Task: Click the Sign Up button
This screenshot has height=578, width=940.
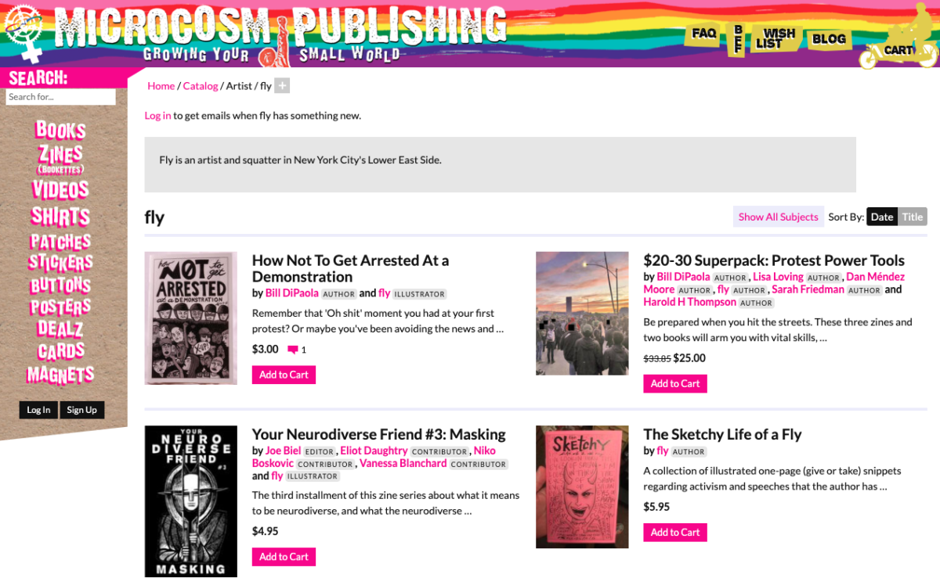Action: (81, 410)
